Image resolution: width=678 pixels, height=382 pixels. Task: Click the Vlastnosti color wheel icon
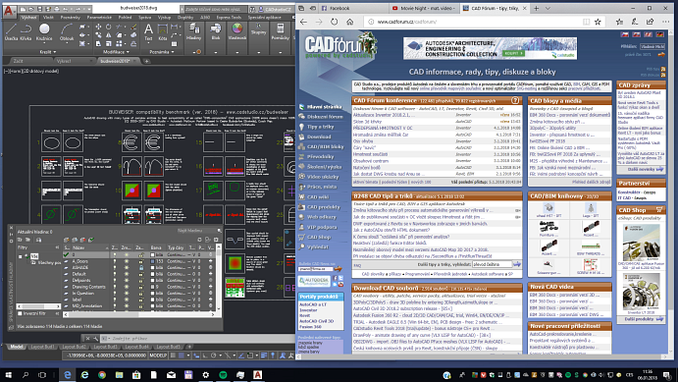point(236,32)
